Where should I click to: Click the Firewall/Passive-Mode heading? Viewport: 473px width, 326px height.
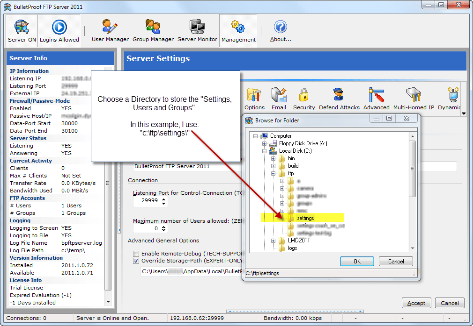[x=39, y=101]
